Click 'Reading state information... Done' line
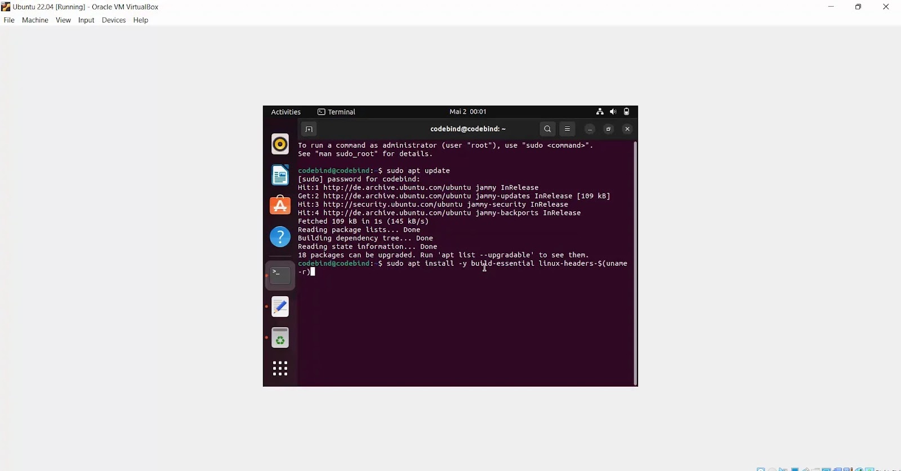Image resolution: width=901 pixels, height=471 pixels. (x=368, y=247)
